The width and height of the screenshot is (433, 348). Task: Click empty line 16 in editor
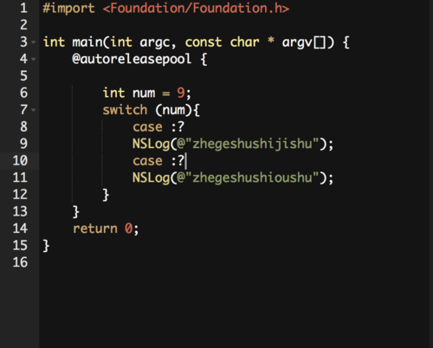[x=236, y=262]
